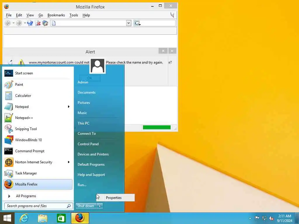Open Firefox Tools menu

74,15
